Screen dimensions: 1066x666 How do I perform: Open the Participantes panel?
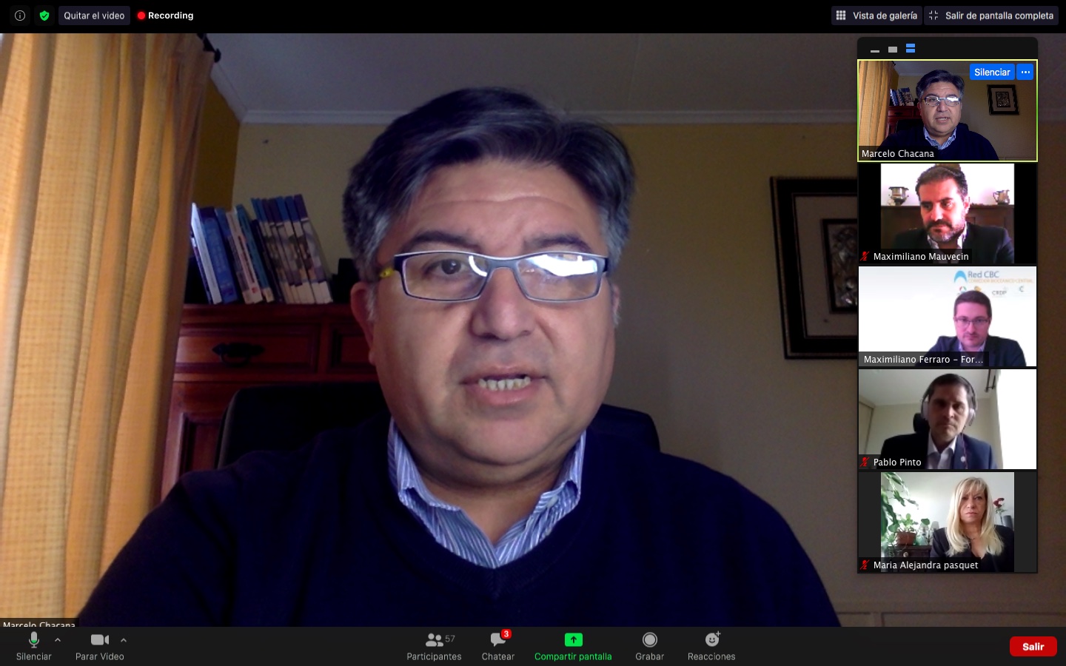(x=434, y=646)
